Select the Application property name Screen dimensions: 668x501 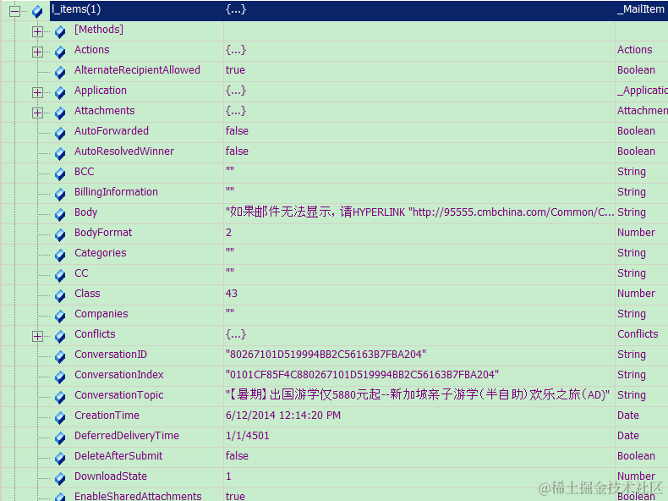click(101, 91)
